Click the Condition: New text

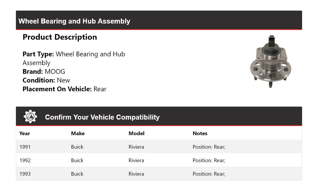[46, 80]
